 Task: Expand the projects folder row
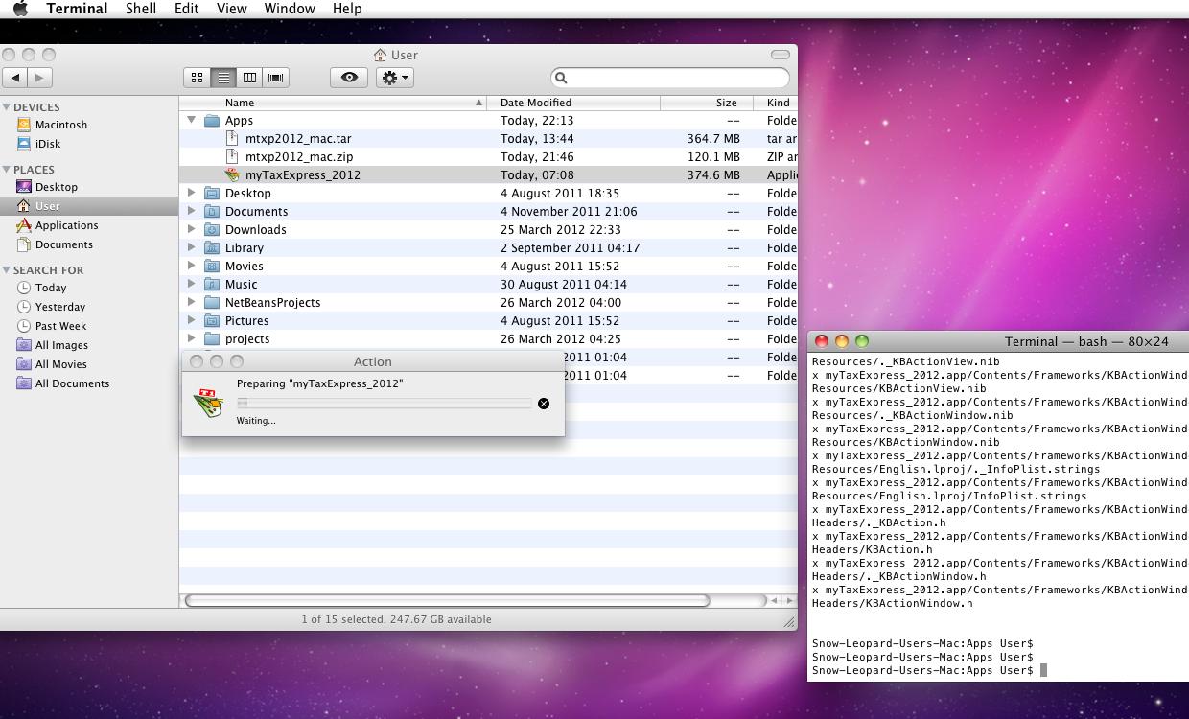click(x=191, y=338)
